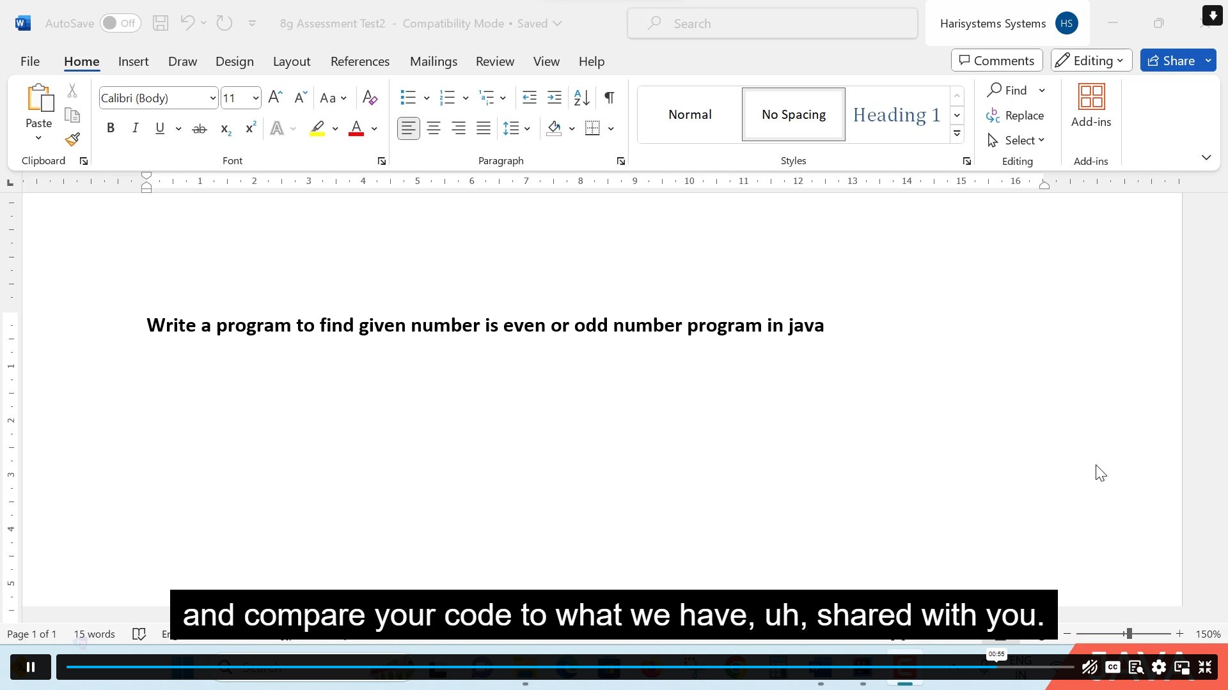Select the Copy icon in Clipboard group

(x=72, y=115)
